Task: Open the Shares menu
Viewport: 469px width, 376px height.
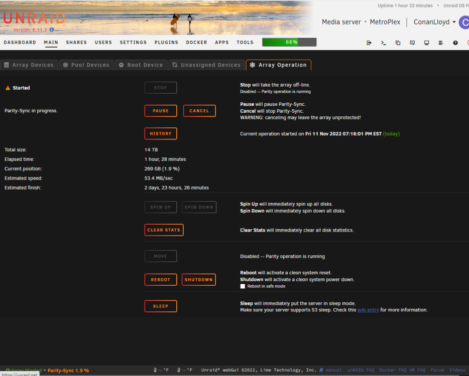Action: pos(76,43)
